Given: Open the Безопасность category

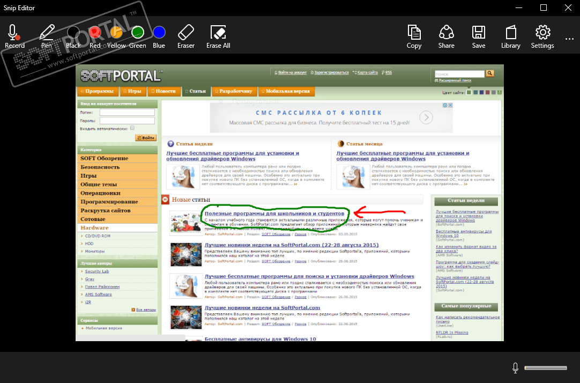Looking at the screenshot, I should point(117,167).
